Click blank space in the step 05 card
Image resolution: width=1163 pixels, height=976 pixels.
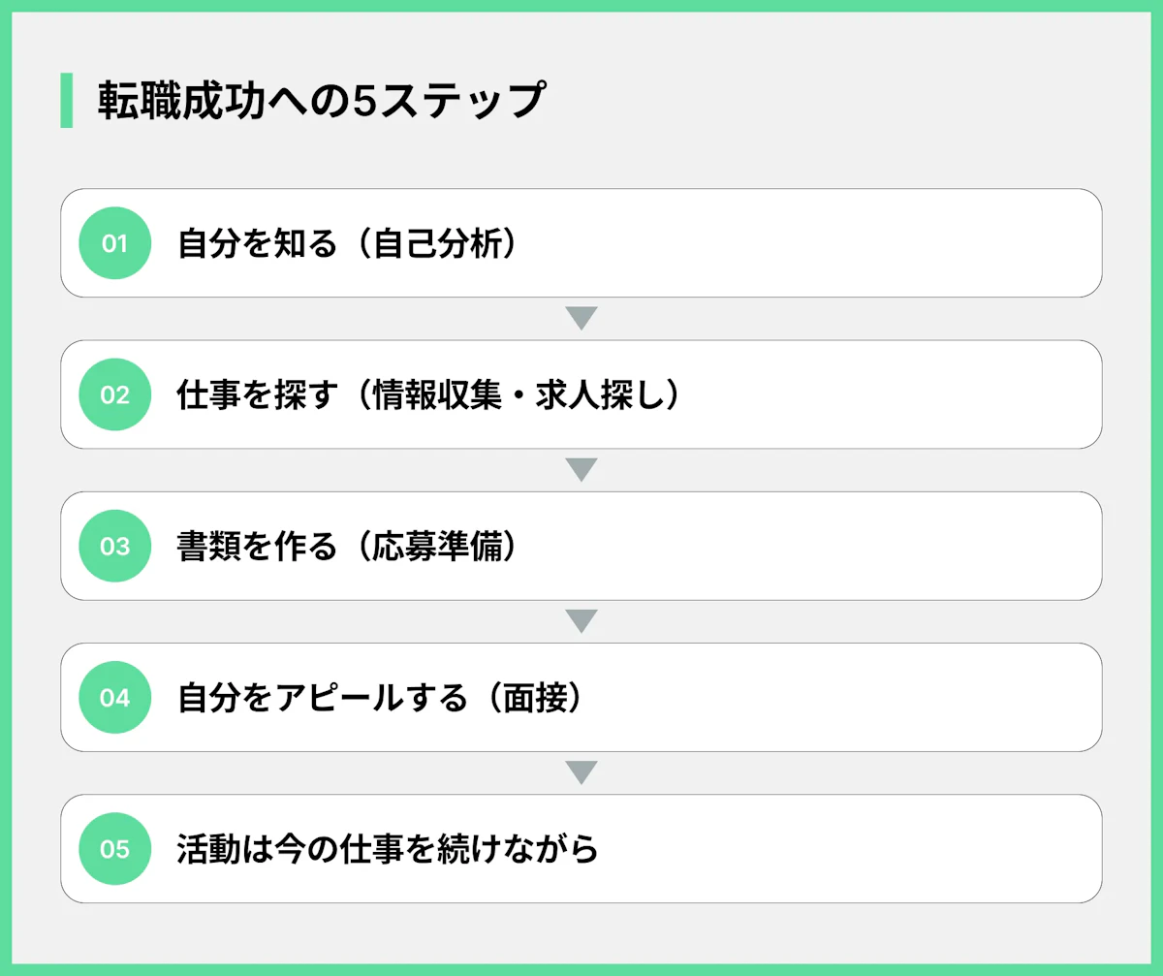(x=853, y=849)
